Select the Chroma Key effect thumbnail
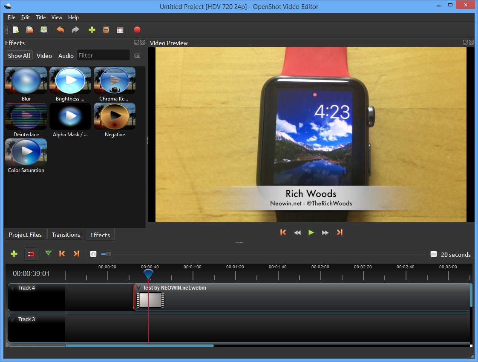The height and width of the screenshot is (362, 478). [115, 80]
